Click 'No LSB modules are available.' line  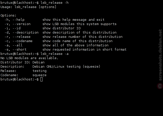(x=29, y=58)
